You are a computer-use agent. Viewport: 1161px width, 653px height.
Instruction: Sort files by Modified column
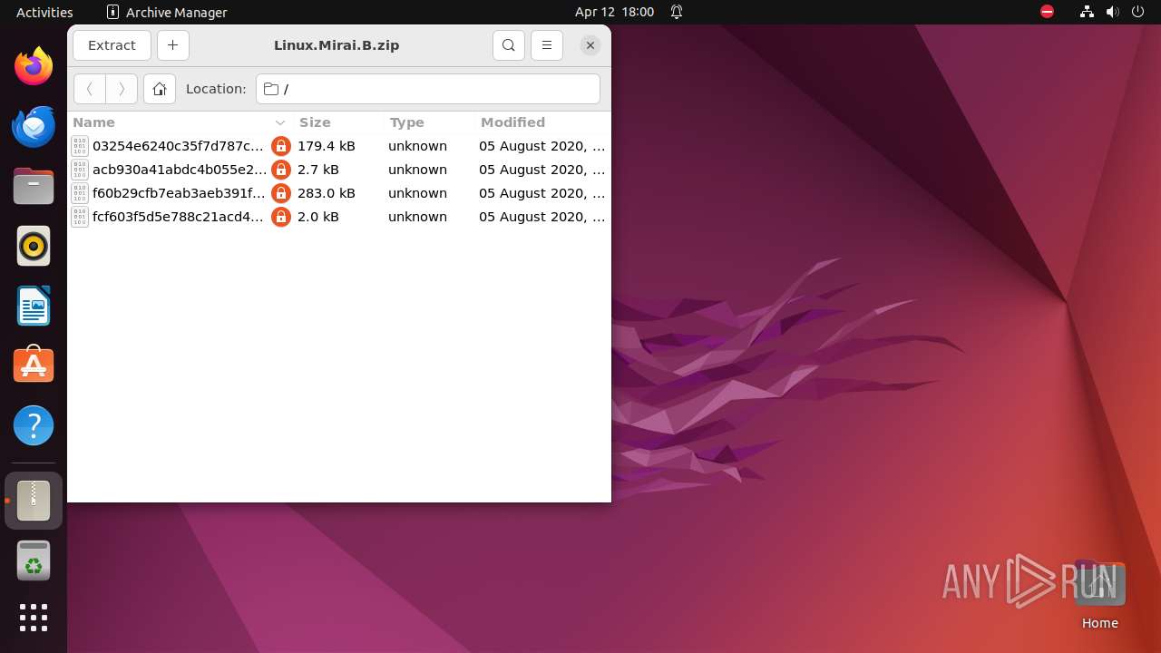tap(542, 122)
